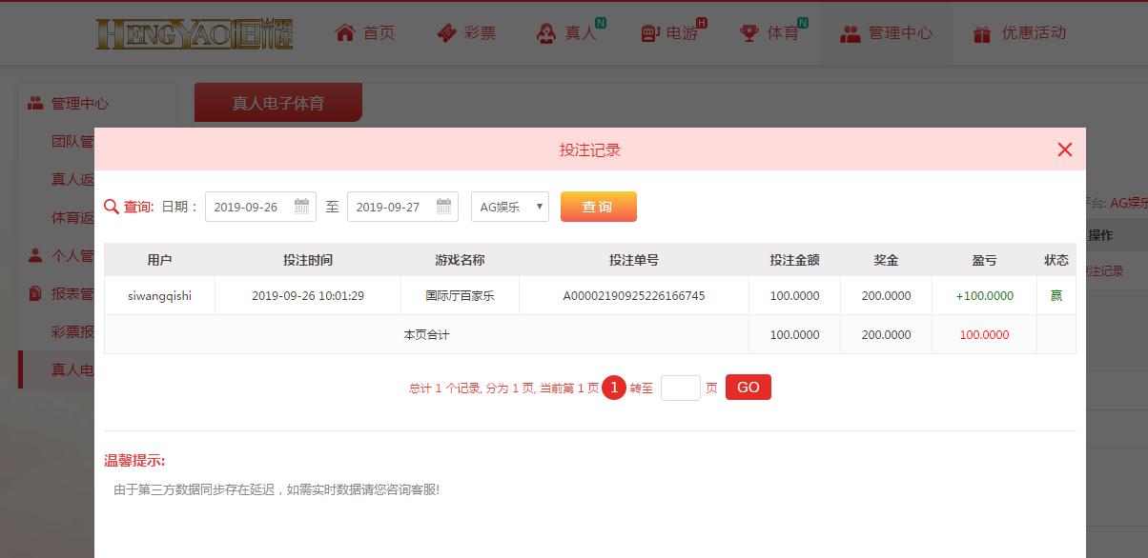Click the 赢 status cell
The width and height of the screenshot is (1148, 558).
(x=1056, y=295)
